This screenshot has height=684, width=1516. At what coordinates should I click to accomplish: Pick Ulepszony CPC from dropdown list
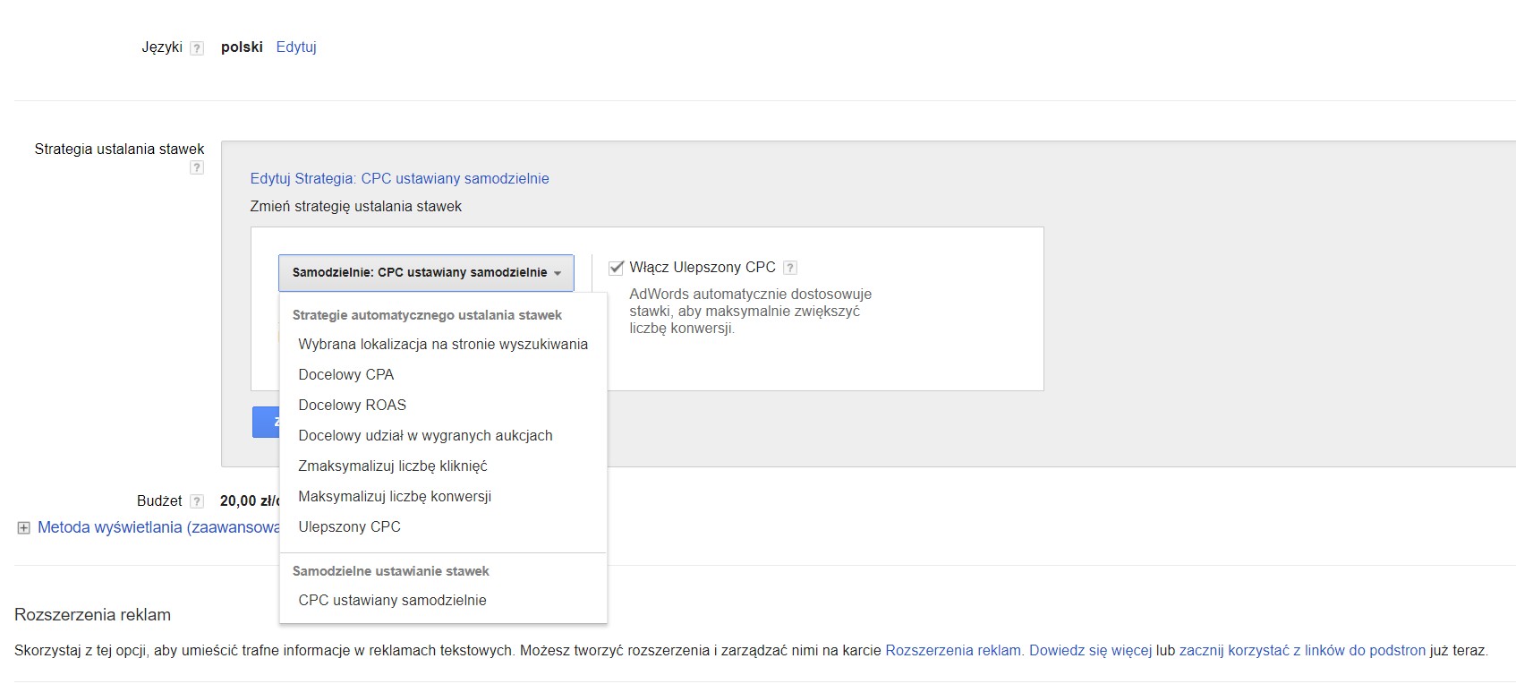click(349, 527)
